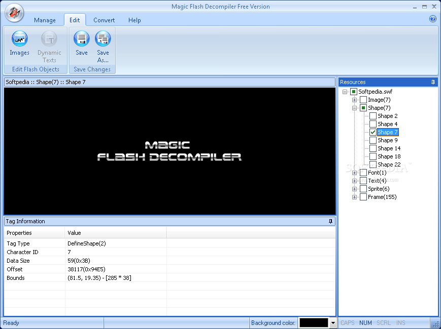
Task: Pin the Resources panel
Action: [433, 82]
